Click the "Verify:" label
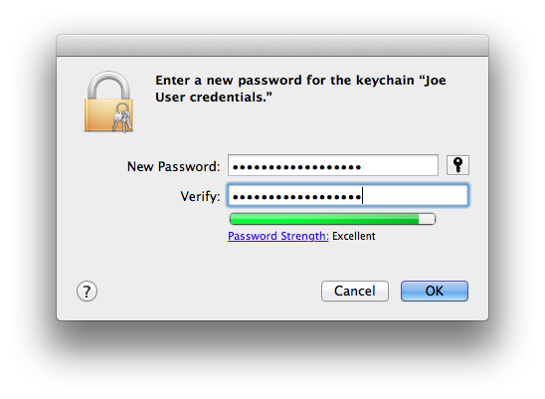The height and width of the screenshot is (399, 545). coord(200,197)
